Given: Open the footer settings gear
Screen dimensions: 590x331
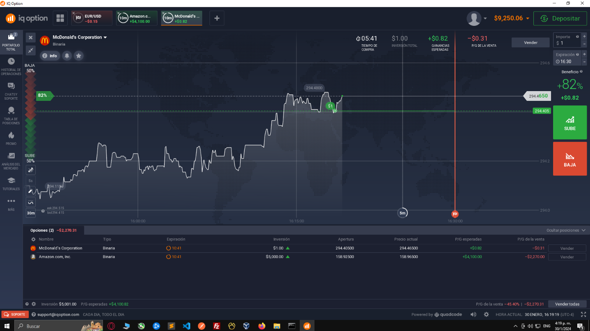Looking at the screenshot, I should 486,315.
